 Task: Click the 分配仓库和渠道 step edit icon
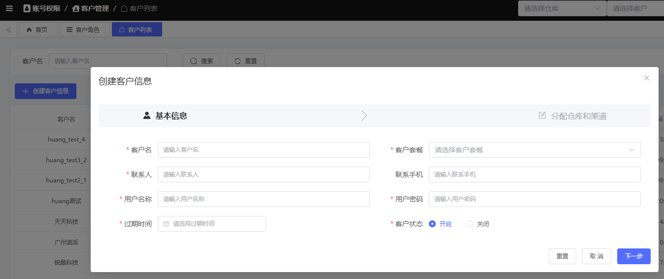pyautogui.click(x=542, y=116)
